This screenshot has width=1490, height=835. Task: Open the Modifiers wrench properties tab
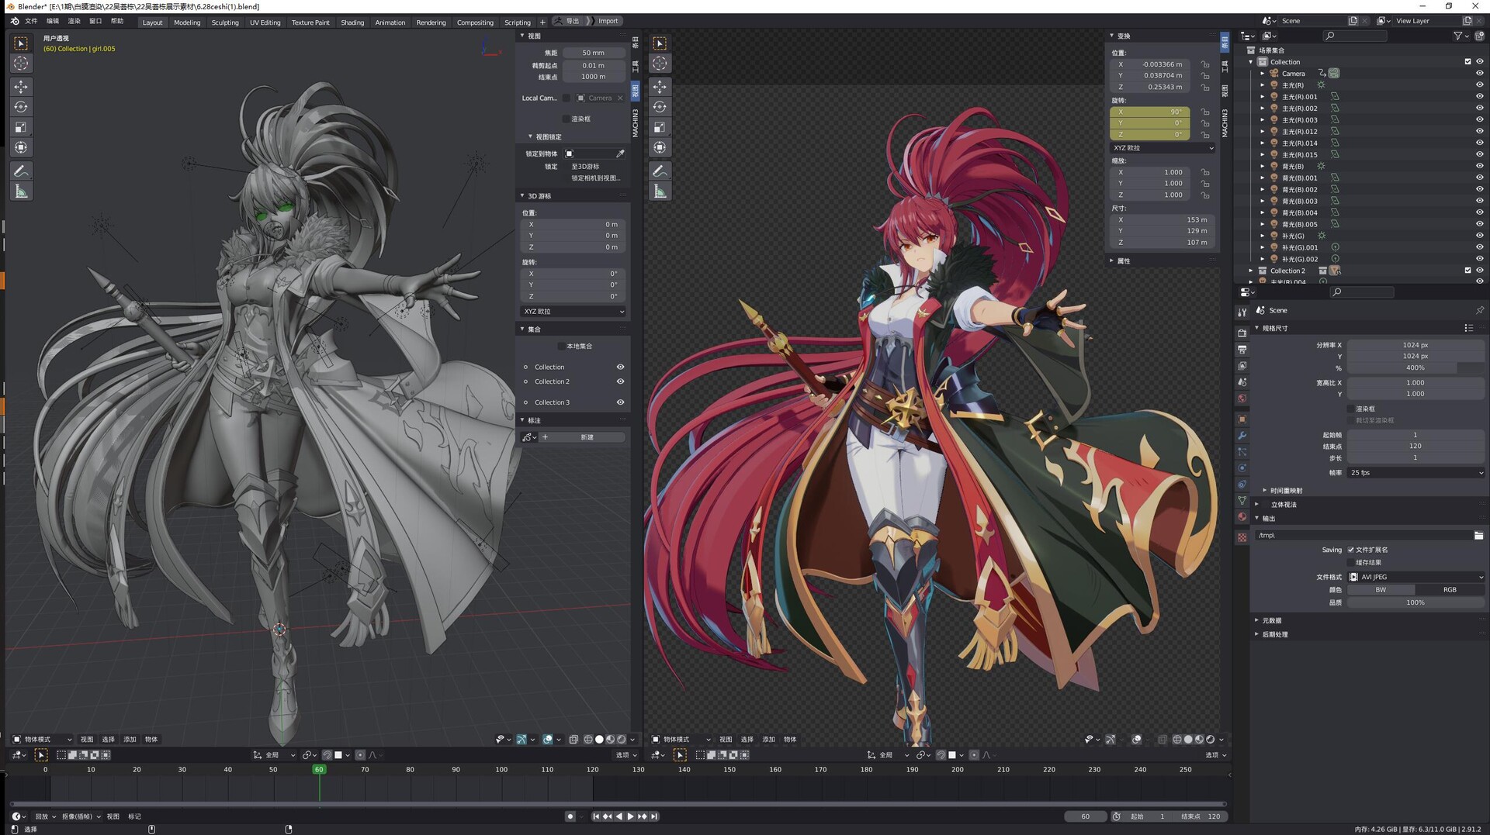click(x=1242, y=436)
